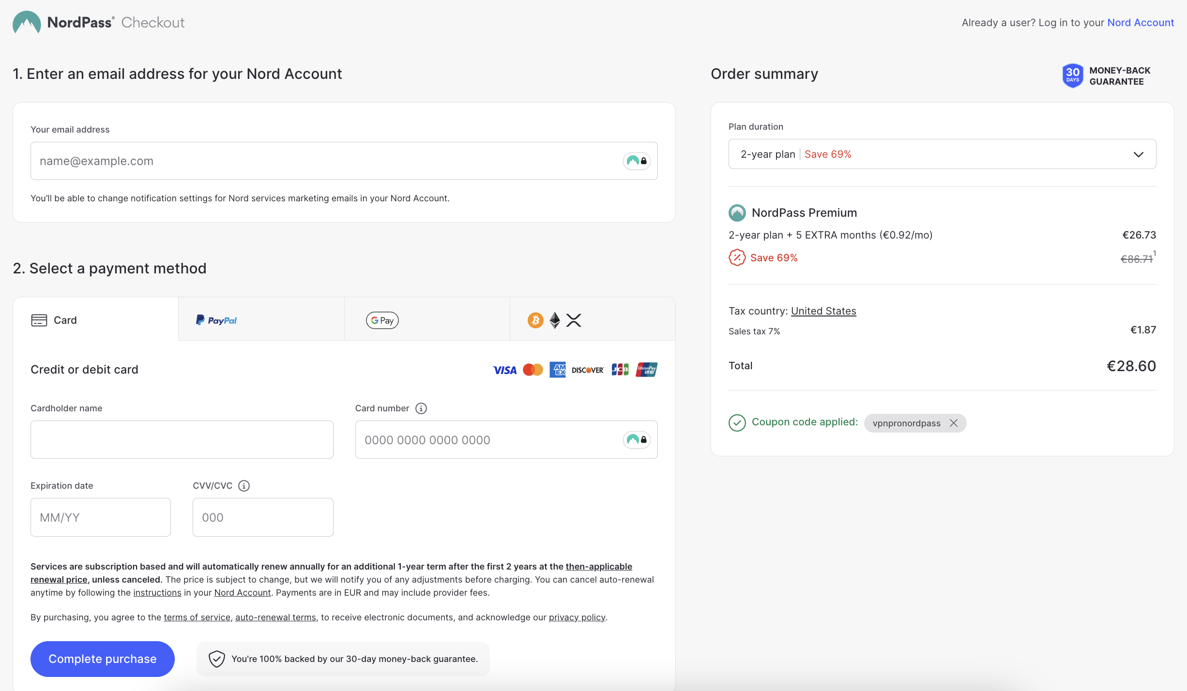Viewport: 1187px width, 691px height.
Task: Select the PayPal payment tab
Action: 261,319
